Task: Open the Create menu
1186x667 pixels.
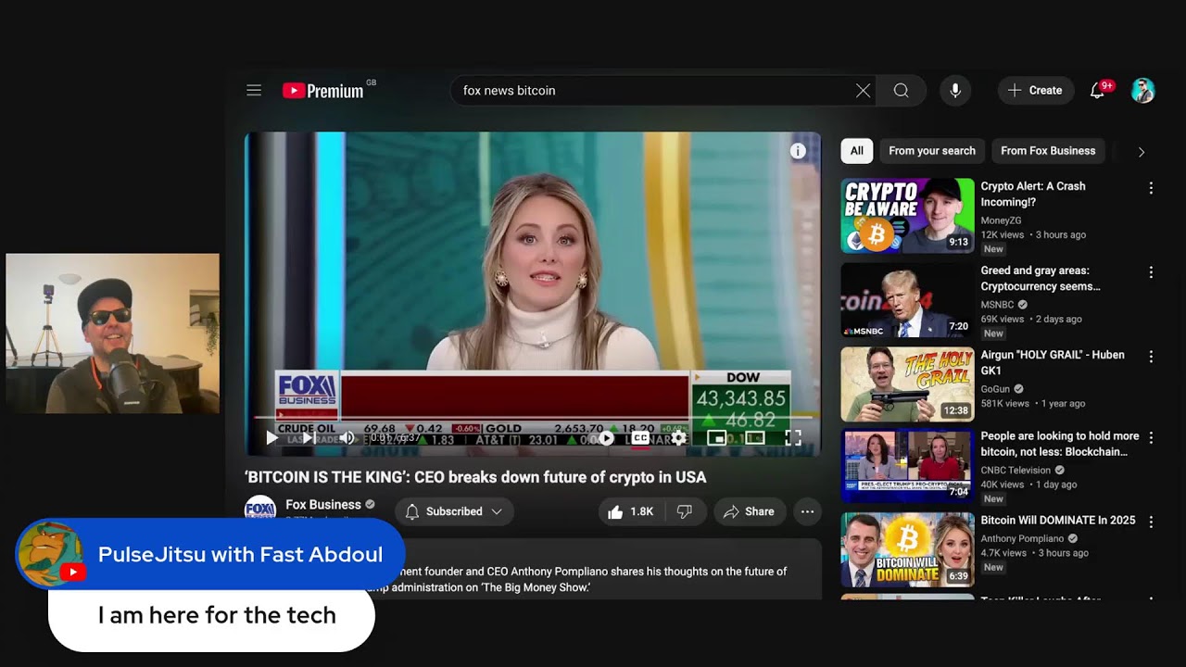Action: pos(1036,90)
